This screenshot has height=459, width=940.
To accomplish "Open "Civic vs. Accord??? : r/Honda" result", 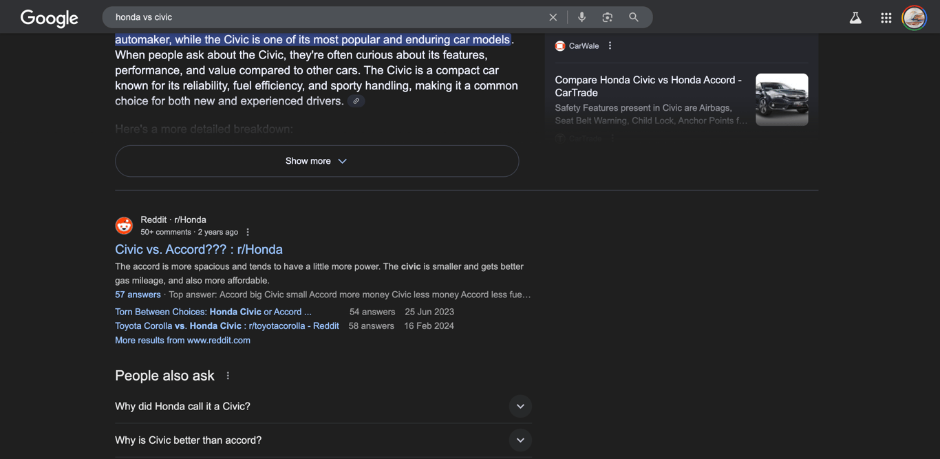I will (x=199, y=249).
